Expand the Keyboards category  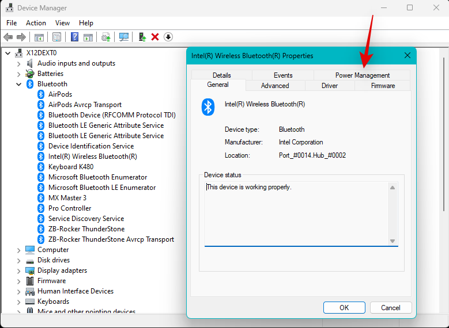pos(19,302)
